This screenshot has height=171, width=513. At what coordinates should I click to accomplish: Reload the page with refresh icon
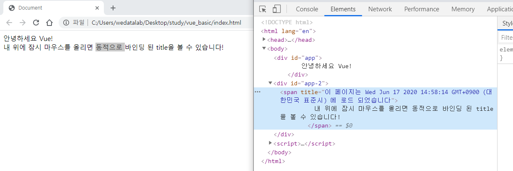tap(36, 23)
